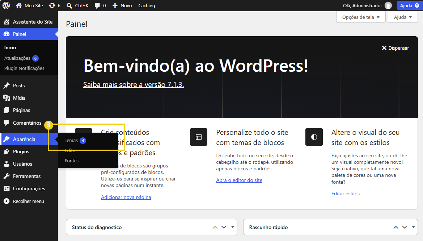Viewport: 423px width, 241px height.
Task: Open Usuários menu
Action: point(29,164)
